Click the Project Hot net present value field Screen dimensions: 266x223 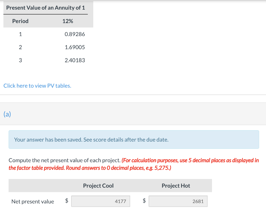178,201
